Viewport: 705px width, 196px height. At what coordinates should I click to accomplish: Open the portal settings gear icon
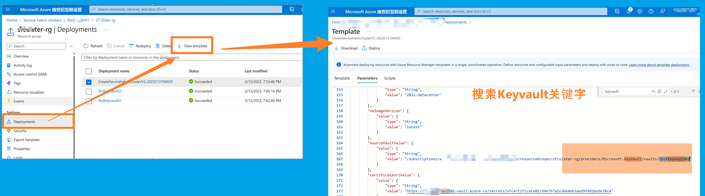(640, 12)
